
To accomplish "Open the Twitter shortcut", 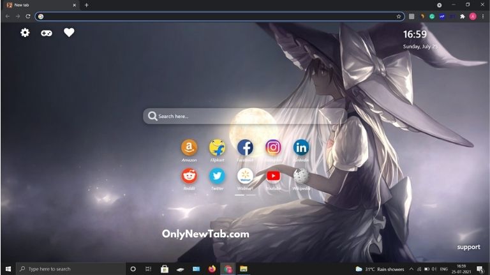I will tap(217, 176).
